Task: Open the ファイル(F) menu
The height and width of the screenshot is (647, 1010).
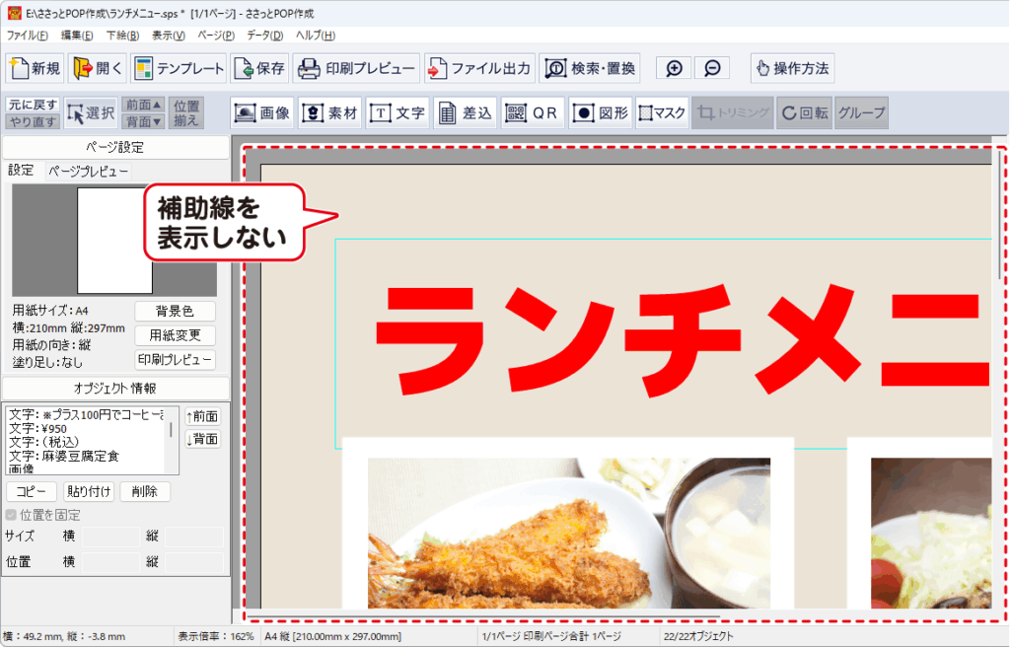Action: pos(27,36)
